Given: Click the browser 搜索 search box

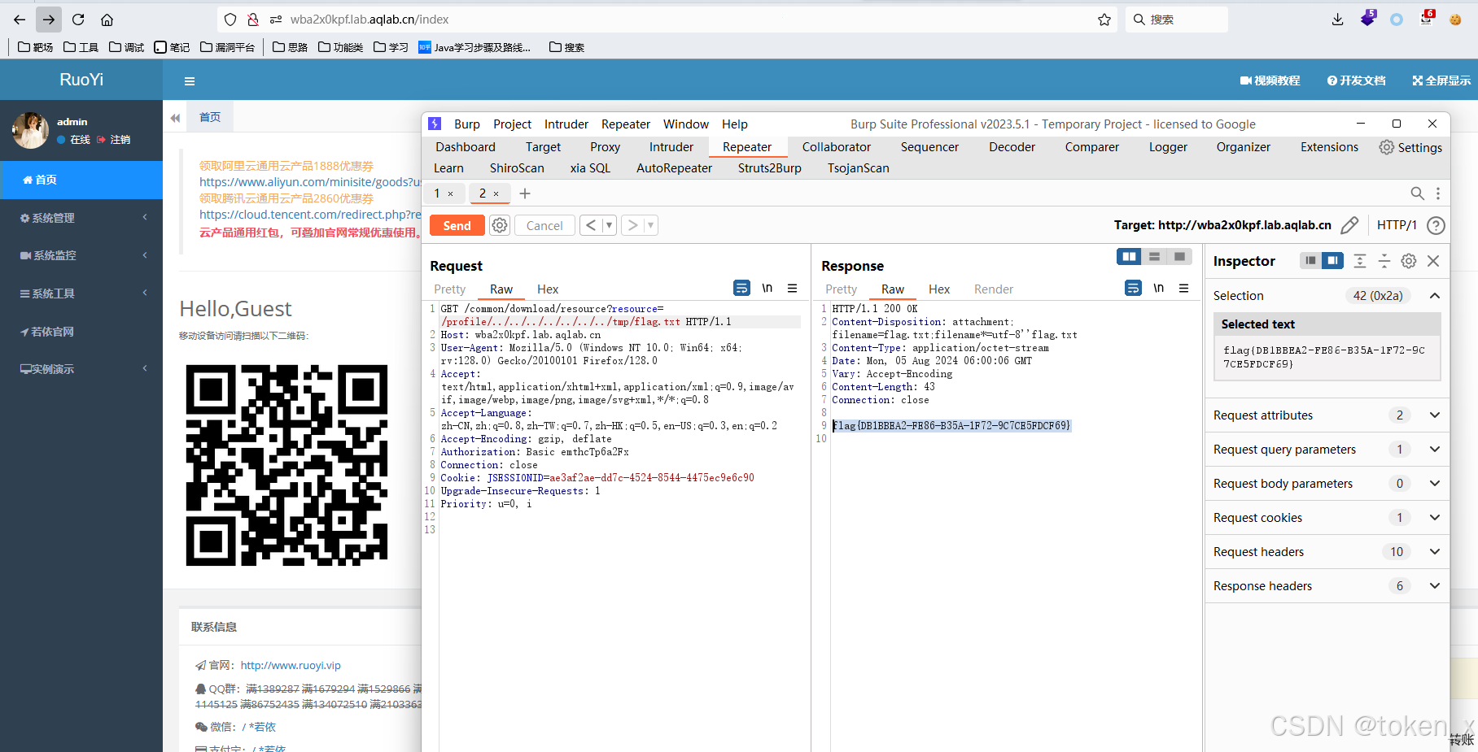Looking at the screenshot, I should tap(1177, 20).
